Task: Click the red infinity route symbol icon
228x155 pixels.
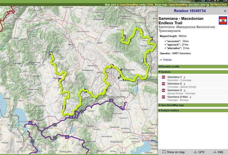Action: point(223,21)
